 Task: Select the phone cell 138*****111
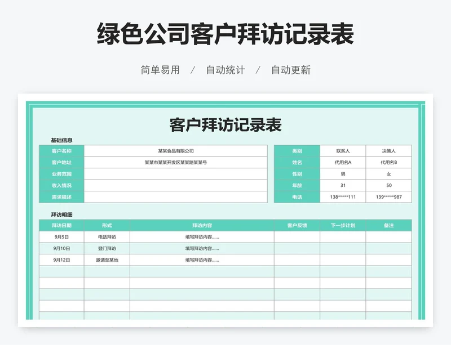[x=343, y=197]
